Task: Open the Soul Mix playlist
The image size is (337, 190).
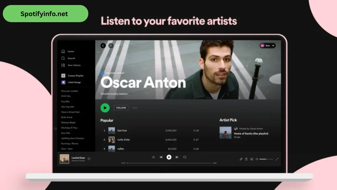Action: [66, 133]
